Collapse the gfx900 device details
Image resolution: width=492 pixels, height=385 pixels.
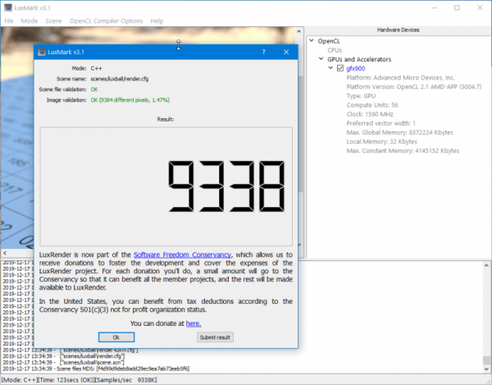(x=330, y=69)
